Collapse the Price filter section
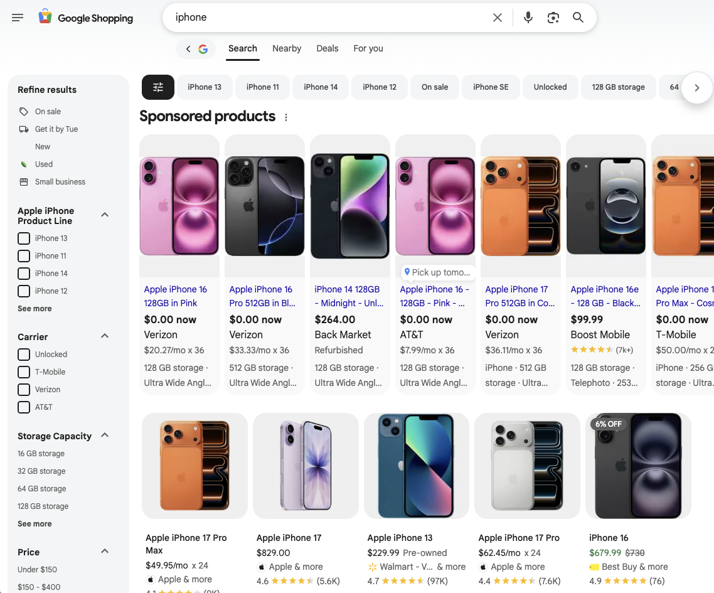Screen dimensions: 714x593 pos(105,551)
